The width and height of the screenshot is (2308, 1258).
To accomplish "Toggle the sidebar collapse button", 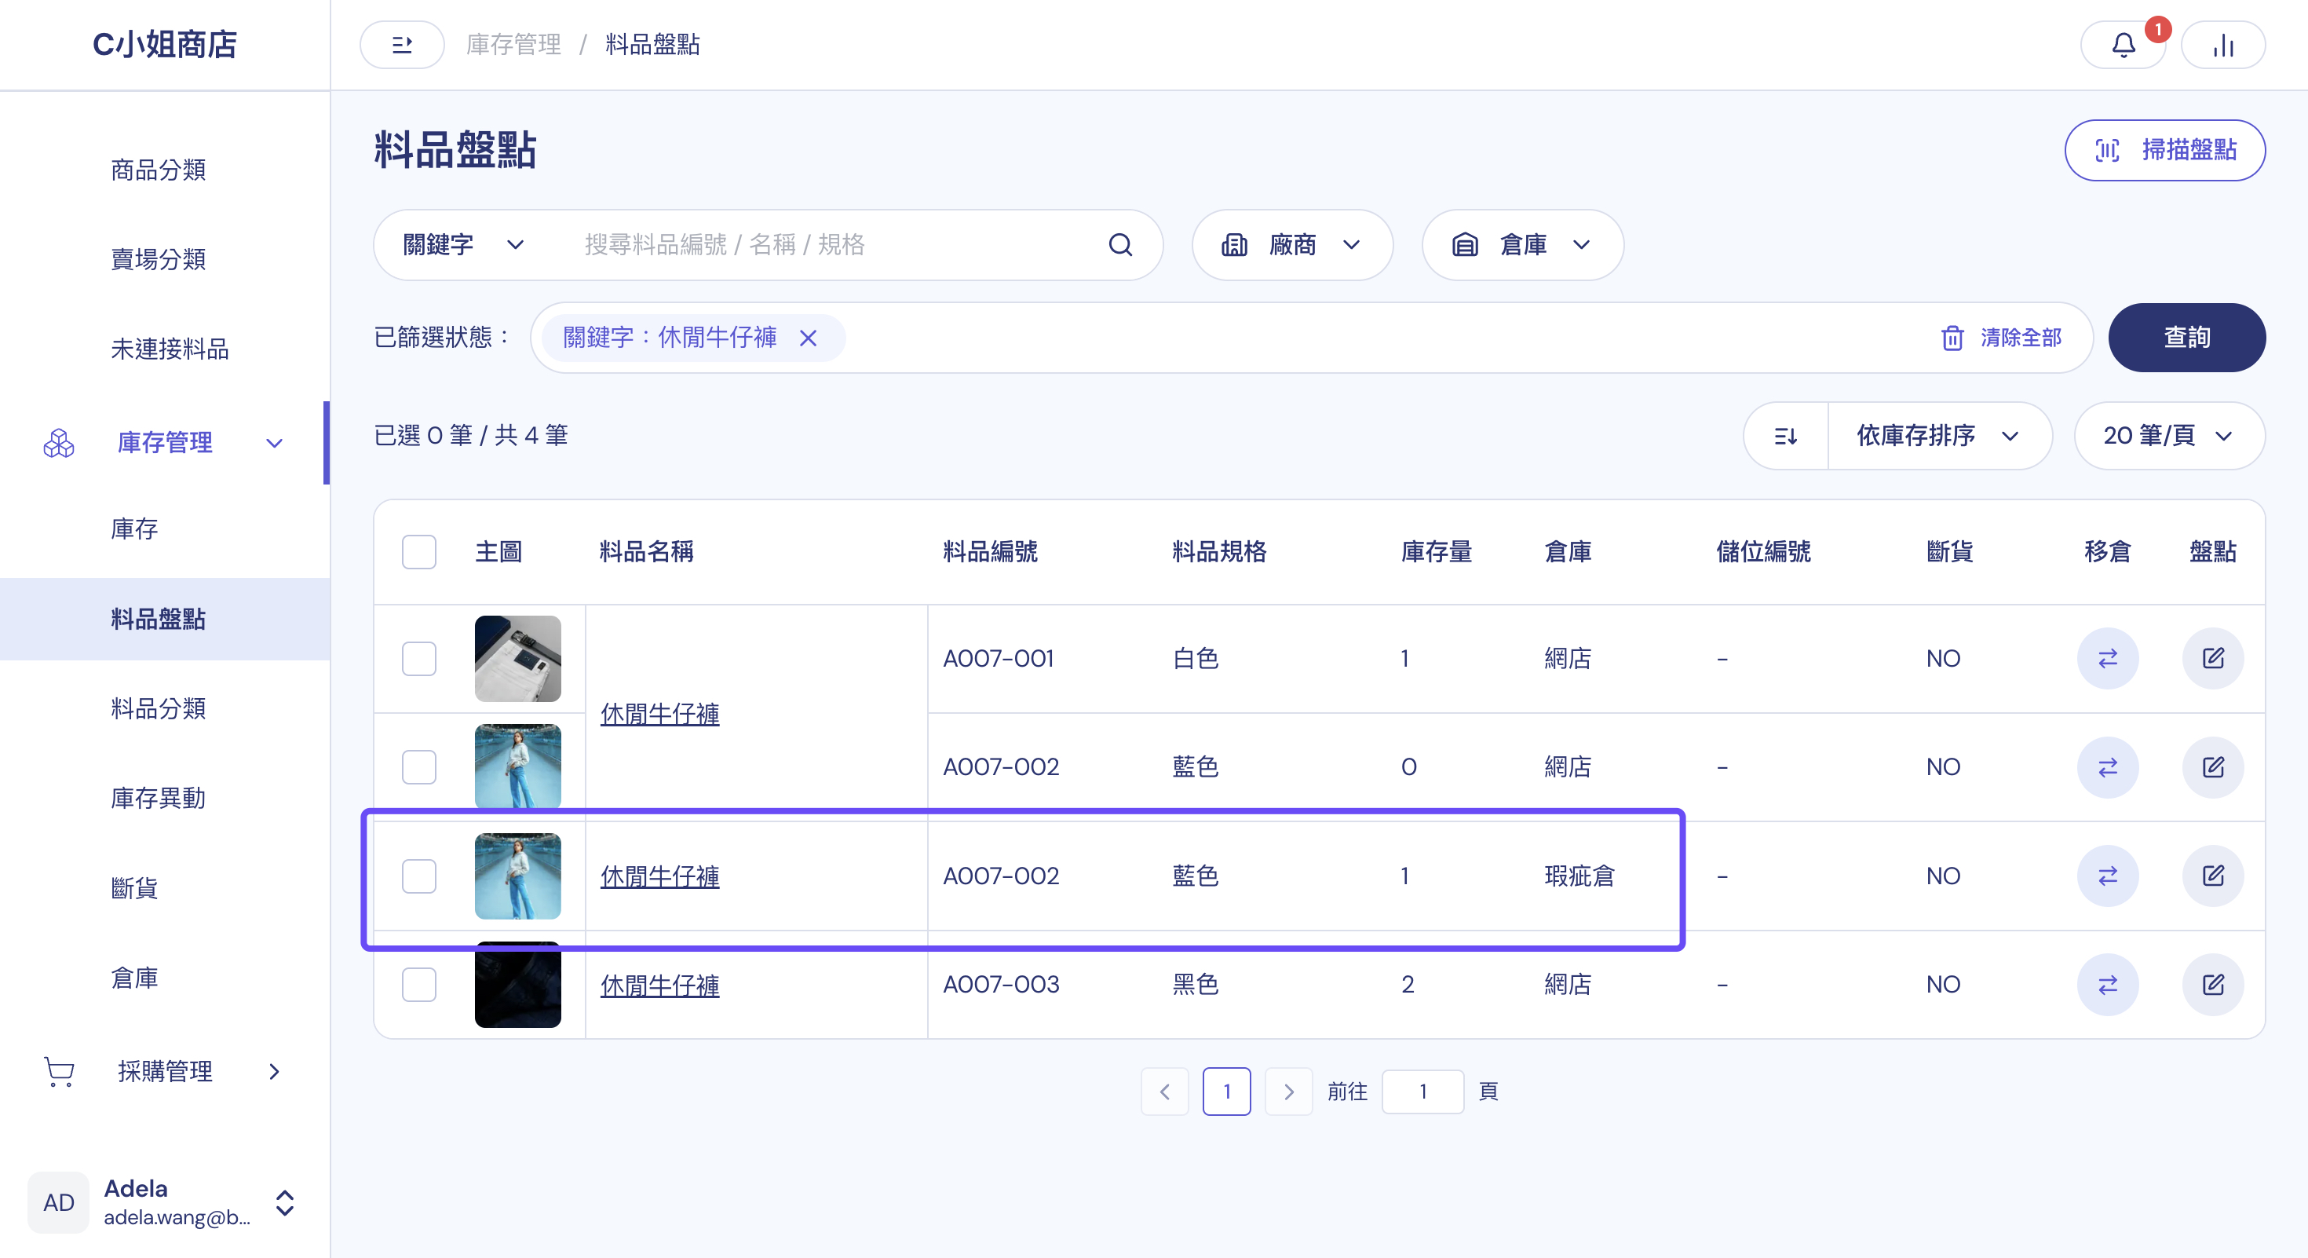I will pos(402,45).
